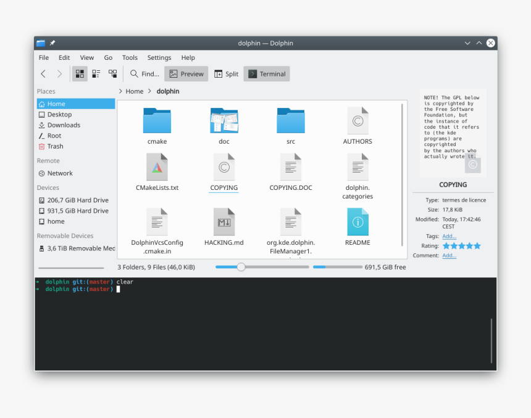Image resolution: width=531 pixels, height=418 pixels.
Task: Select the dolphin.categories file icon
Action: 357,166
